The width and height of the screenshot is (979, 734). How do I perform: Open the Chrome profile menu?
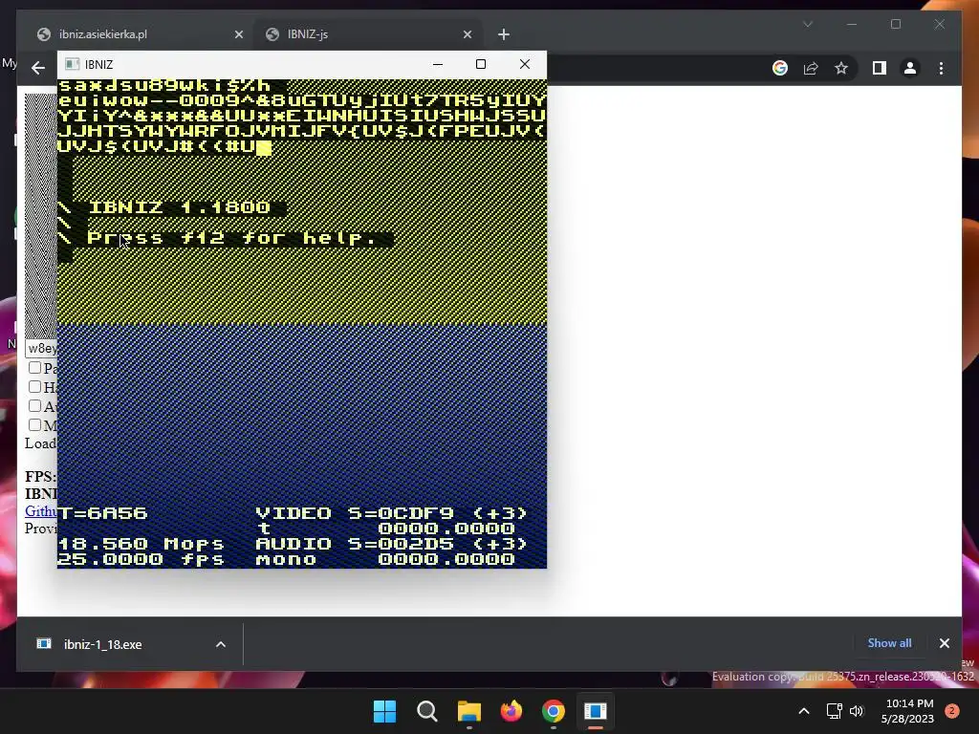coord(910,68)
